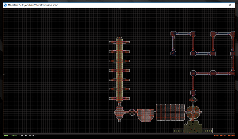Viewport: 238px width, 139px height.
Task: Minimize the Mapster32 window
Action: click(210, 5)
